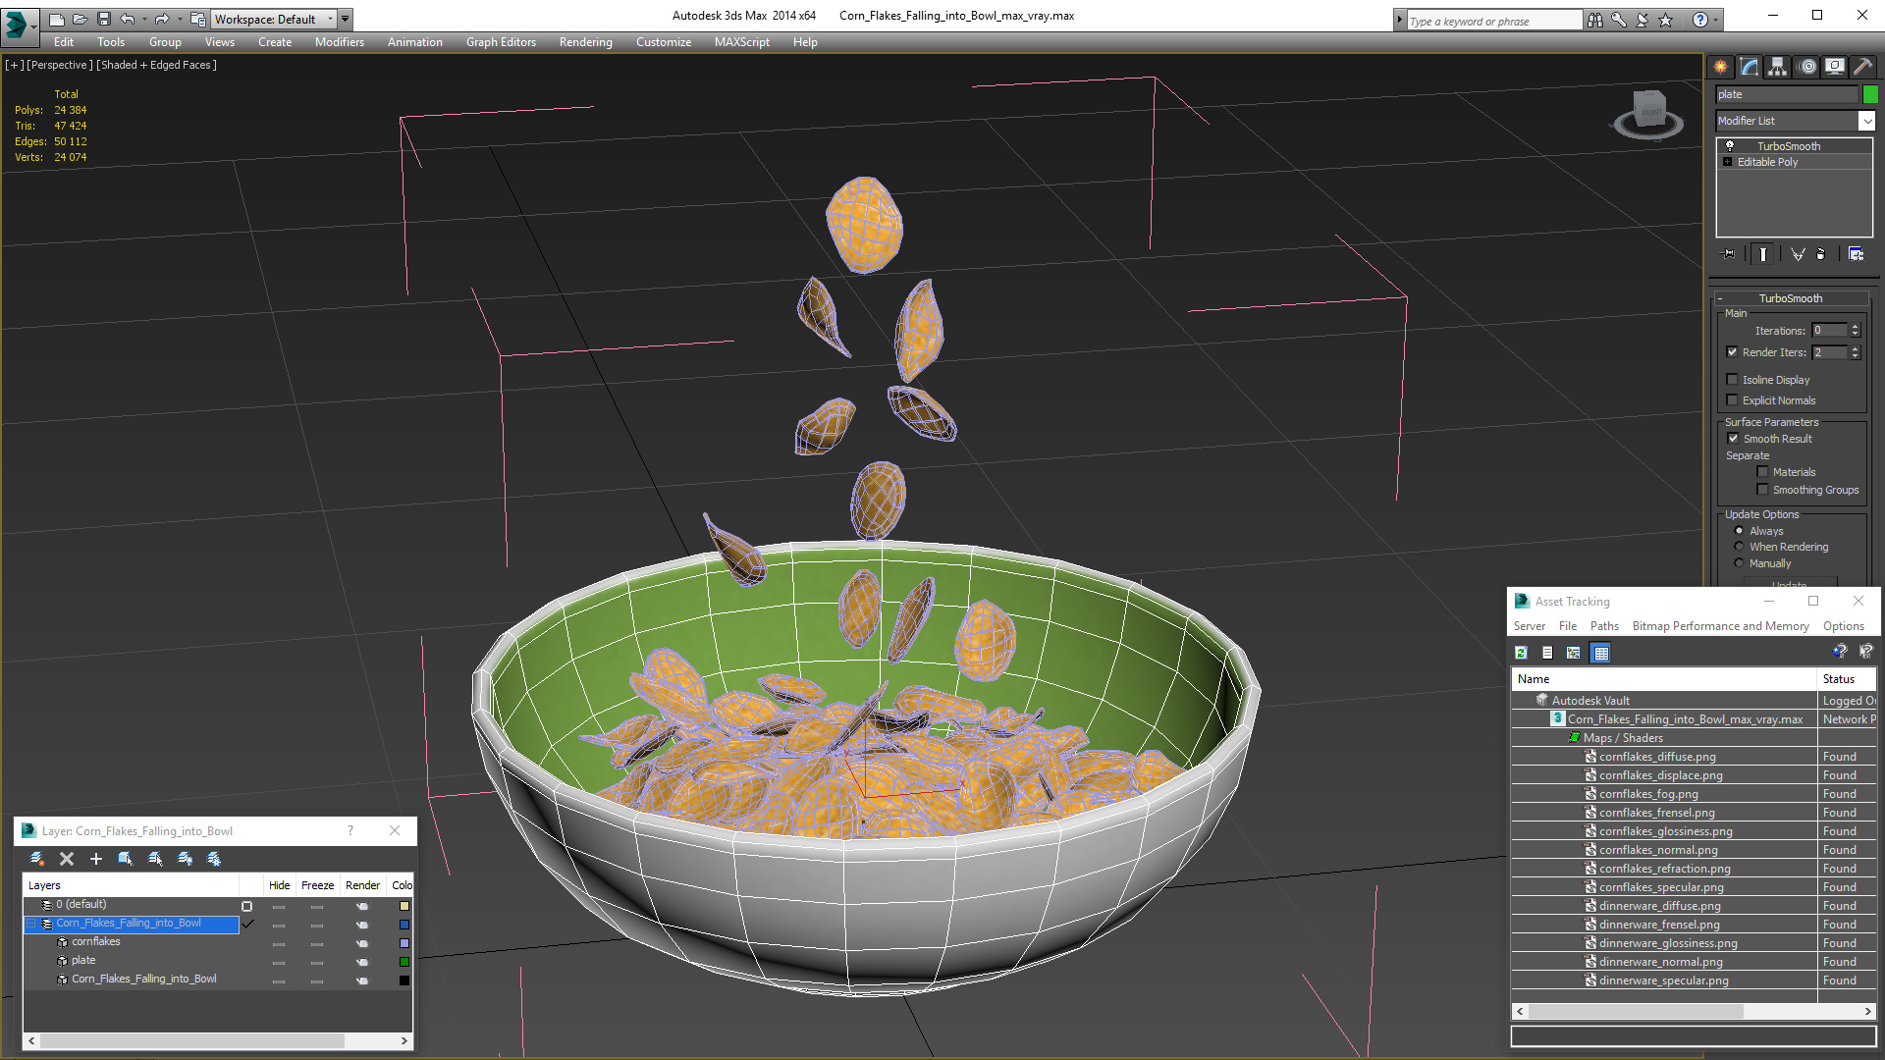
Task: Click the Redo arrow icon
Action: pos(162,19)
